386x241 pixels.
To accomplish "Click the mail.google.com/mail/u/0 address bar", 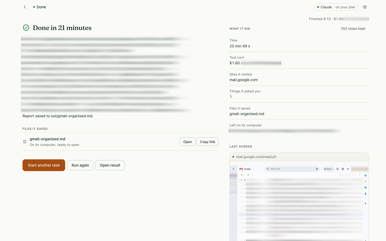I will [x=299, y=157].
